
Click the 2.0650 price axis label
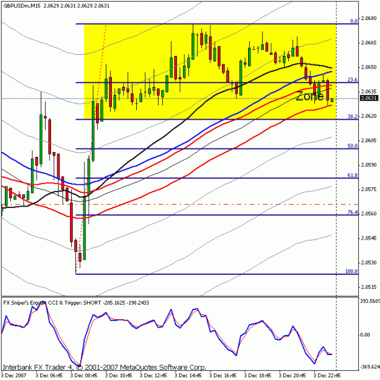click(369, 67)
